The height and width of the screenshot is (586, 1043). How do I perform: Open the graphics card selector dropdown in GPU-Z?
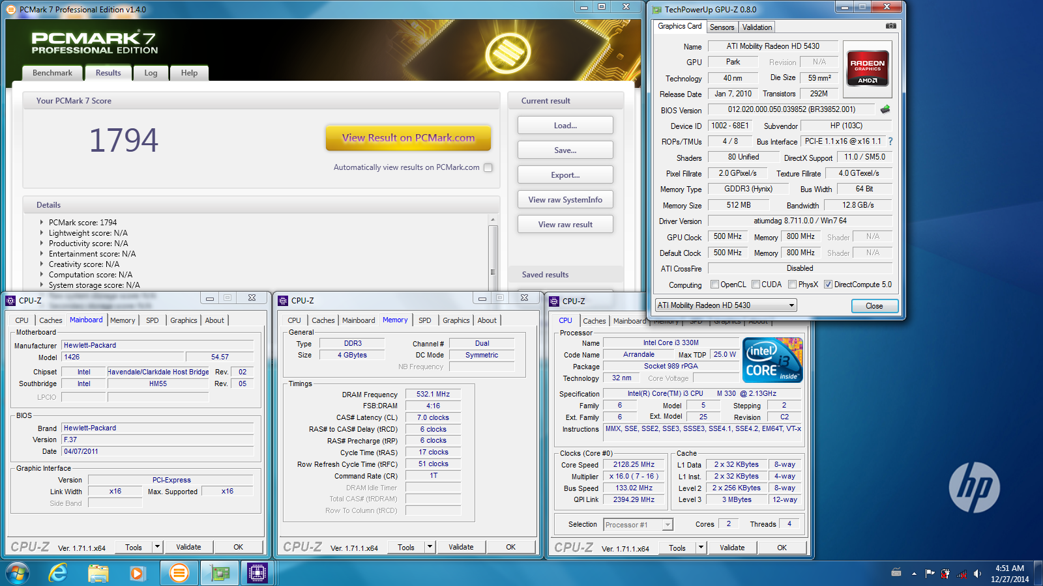[726, 305]
